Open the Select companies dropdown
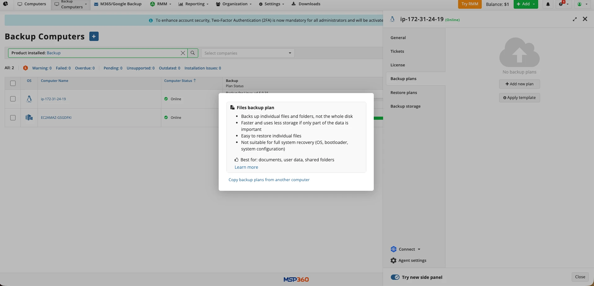 pos(248,53)
